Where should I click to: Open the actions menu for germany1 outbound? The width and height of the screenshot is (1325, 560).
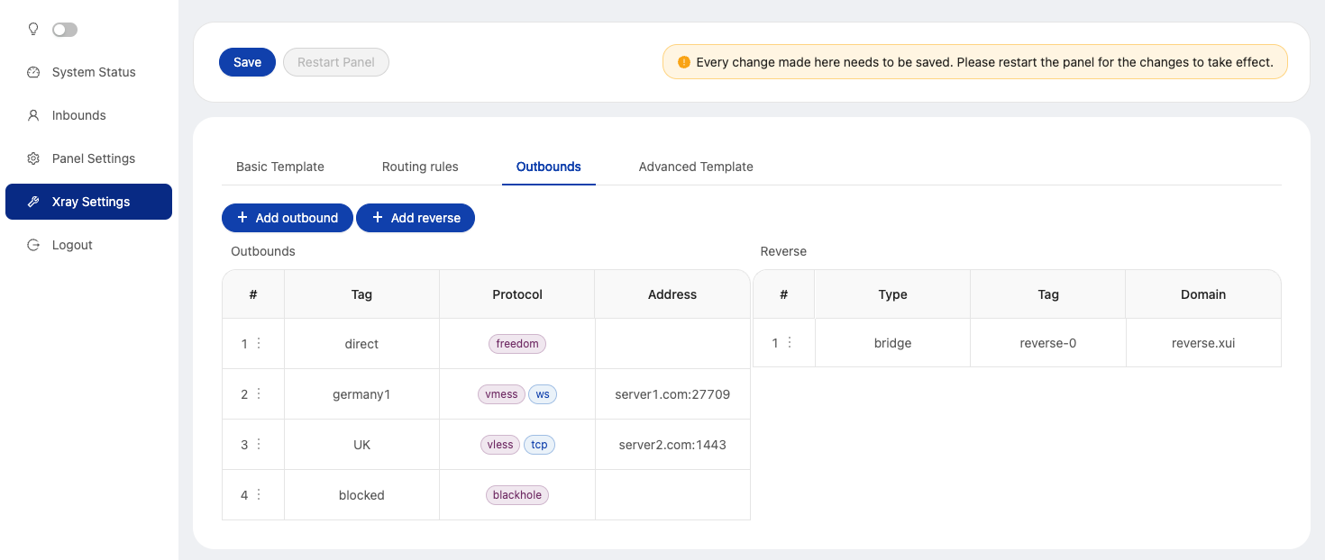point(259,394)
